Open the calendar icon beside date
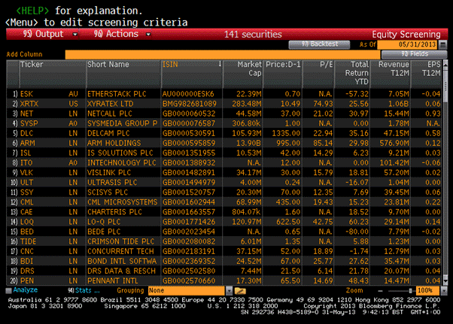 [442, 44]
